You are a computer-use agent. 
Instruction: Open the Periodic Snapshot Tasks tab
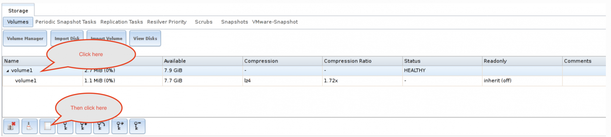click(x=66, y=22)
